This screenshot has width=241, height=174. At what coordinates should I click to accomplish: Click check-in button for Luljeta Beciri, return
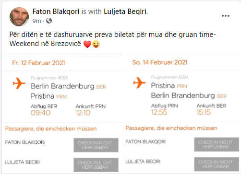(217, 164)
